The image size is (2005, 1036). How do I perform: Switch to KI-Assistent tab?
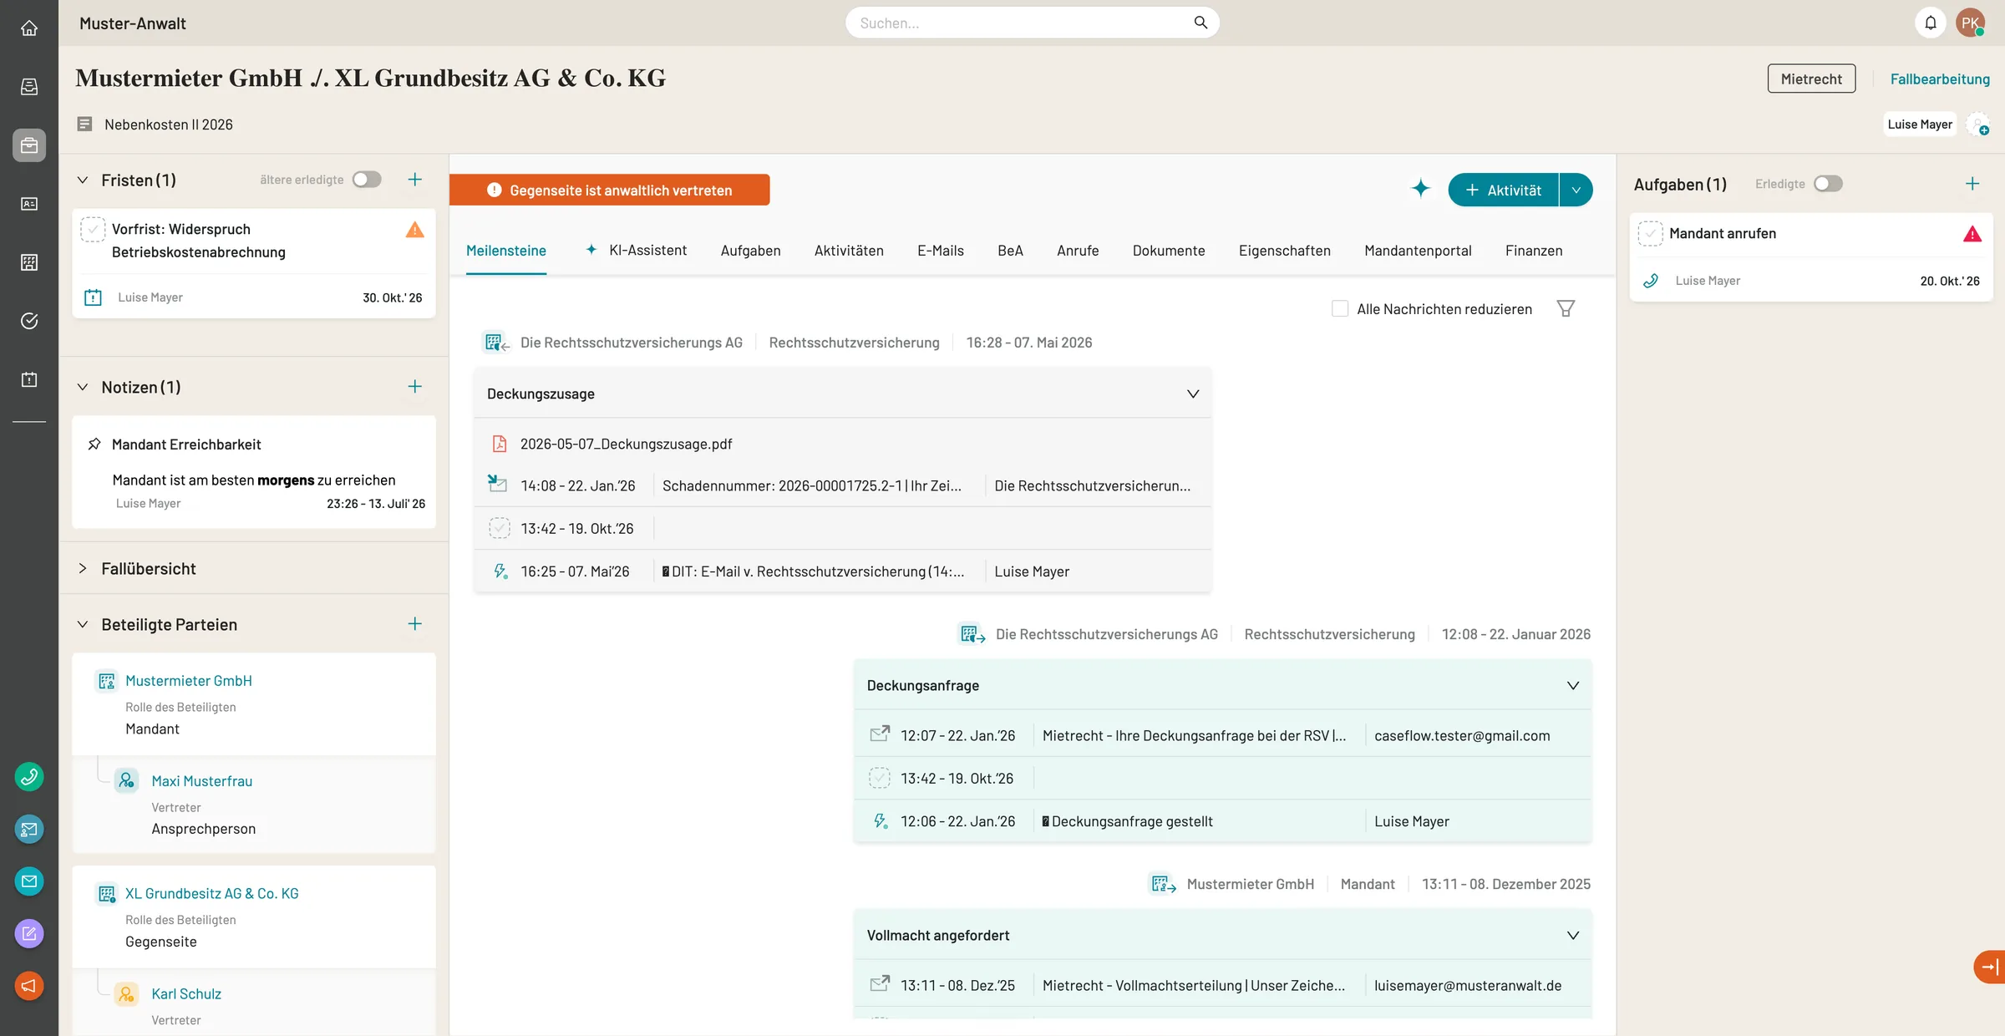pos(637,250)
